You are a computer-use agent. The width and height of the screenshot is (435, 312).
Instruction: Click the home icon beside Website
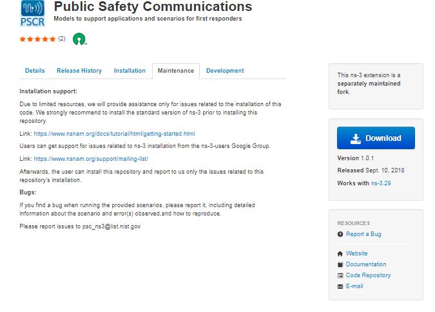tap(340, 253)
